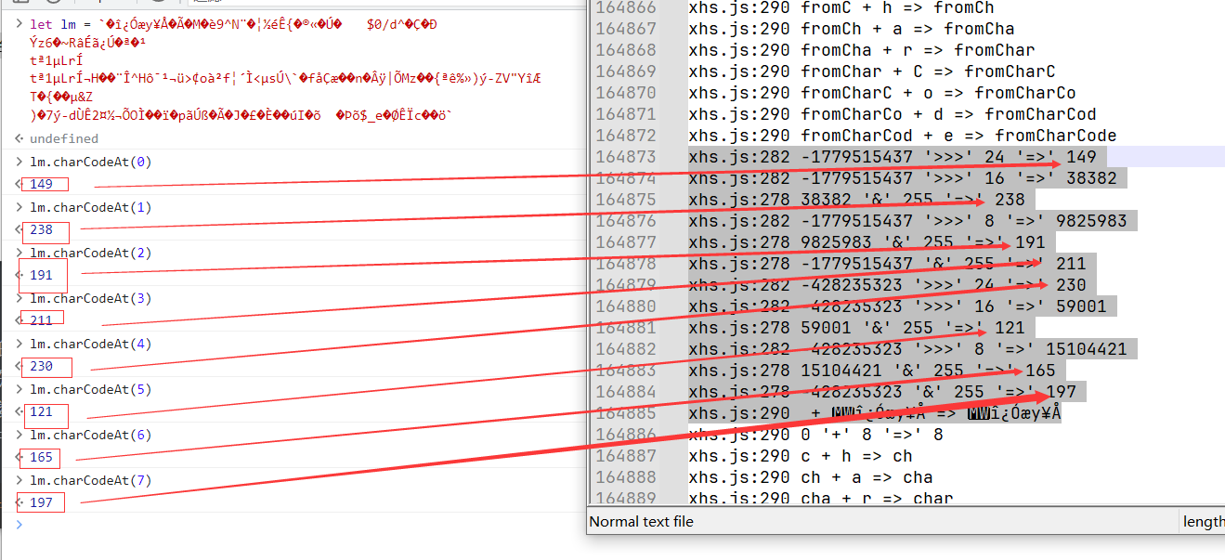Click "9825983 '&' 255" log line
This screenshot has width=1225, height=560.
[x=867, y=242]
